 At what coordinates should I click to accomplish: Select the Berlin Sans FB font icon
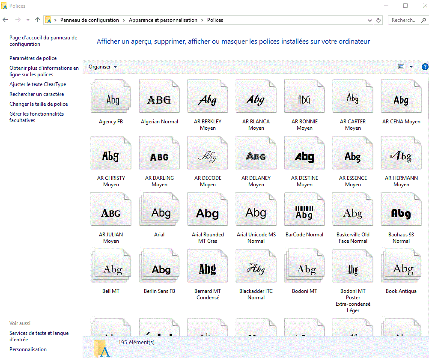click(159, 266)
